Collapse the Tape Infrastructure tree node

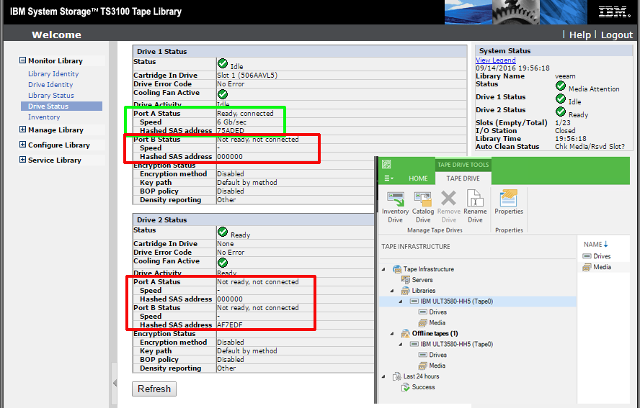(x=383, y=269)
